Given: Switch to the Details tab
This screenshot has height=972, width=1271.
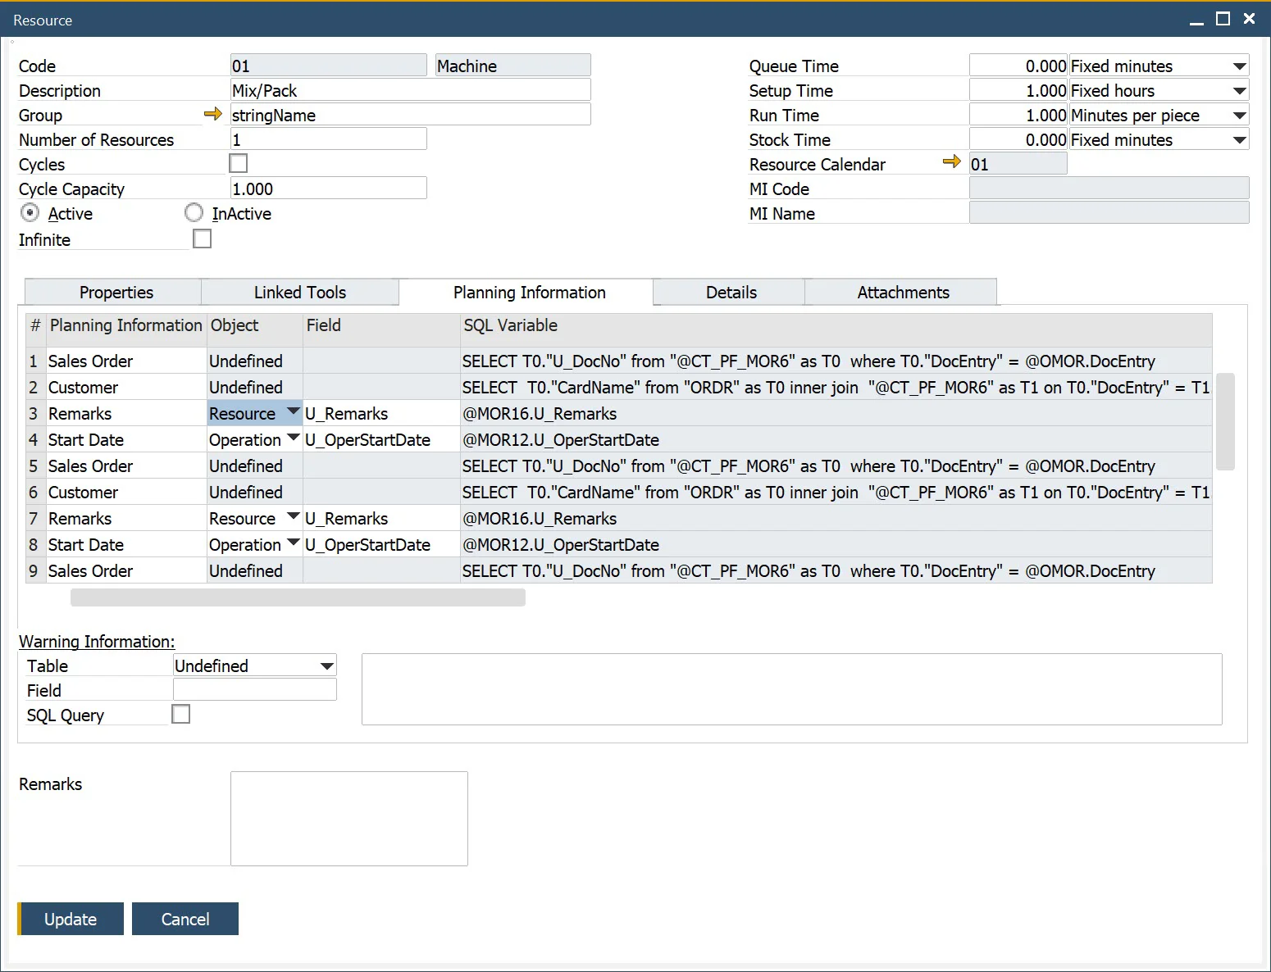Looking at the screenshot, I should [x=729, y=292].
